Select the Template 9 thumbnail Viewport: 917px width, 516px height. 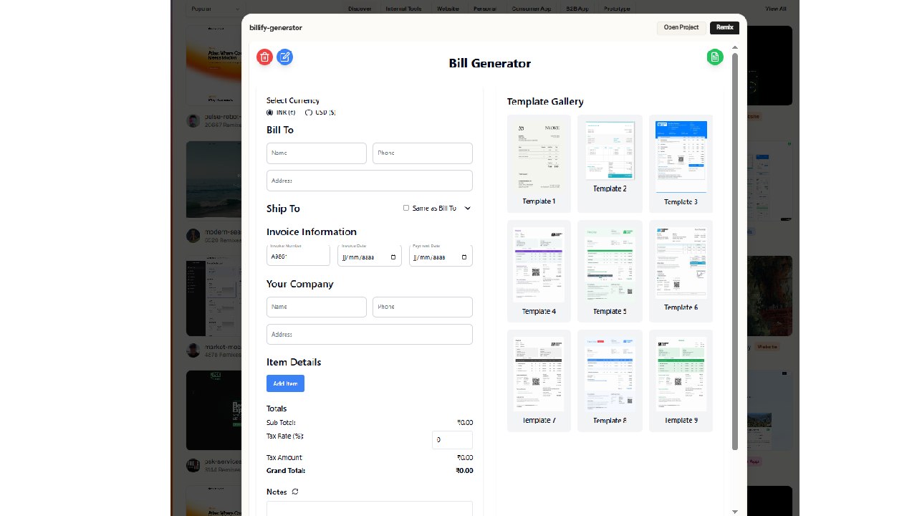click(681, 381)
